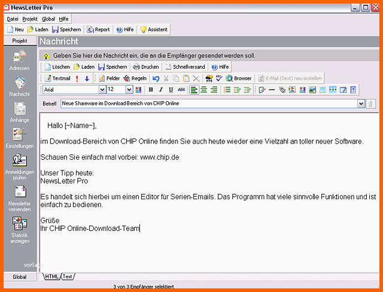
Task: Click the insert hyperlink chain icon
Action: point(282,90)
